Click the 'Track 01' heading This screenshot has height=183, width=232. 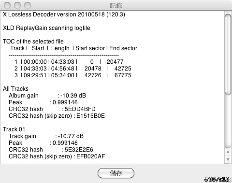14,129
